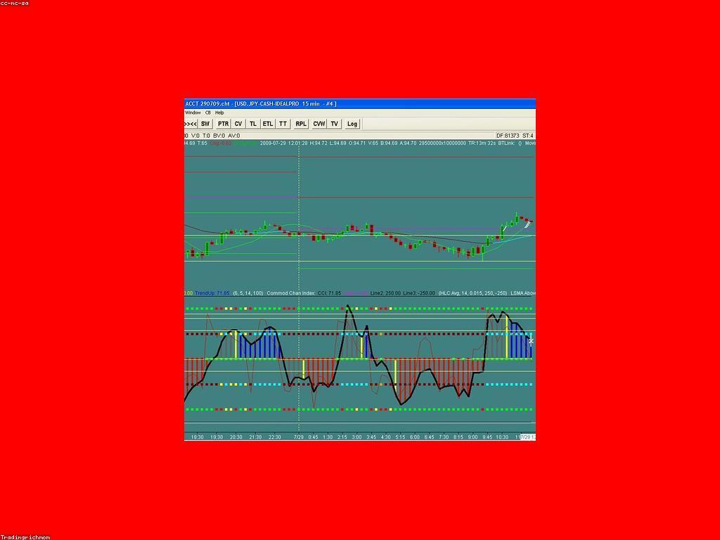
Task: Toggle the TT toolbar button
Action: [x=283, y=124]
